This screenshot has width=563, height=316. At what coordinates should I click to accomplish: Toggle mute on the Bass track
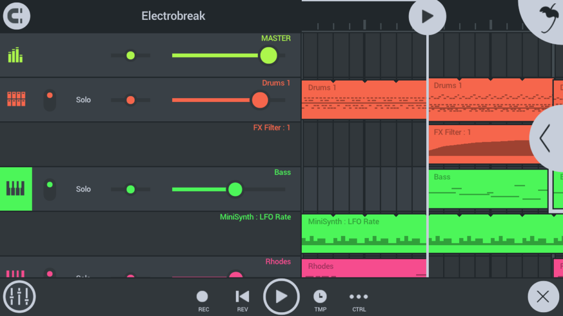tap(50, 189)
